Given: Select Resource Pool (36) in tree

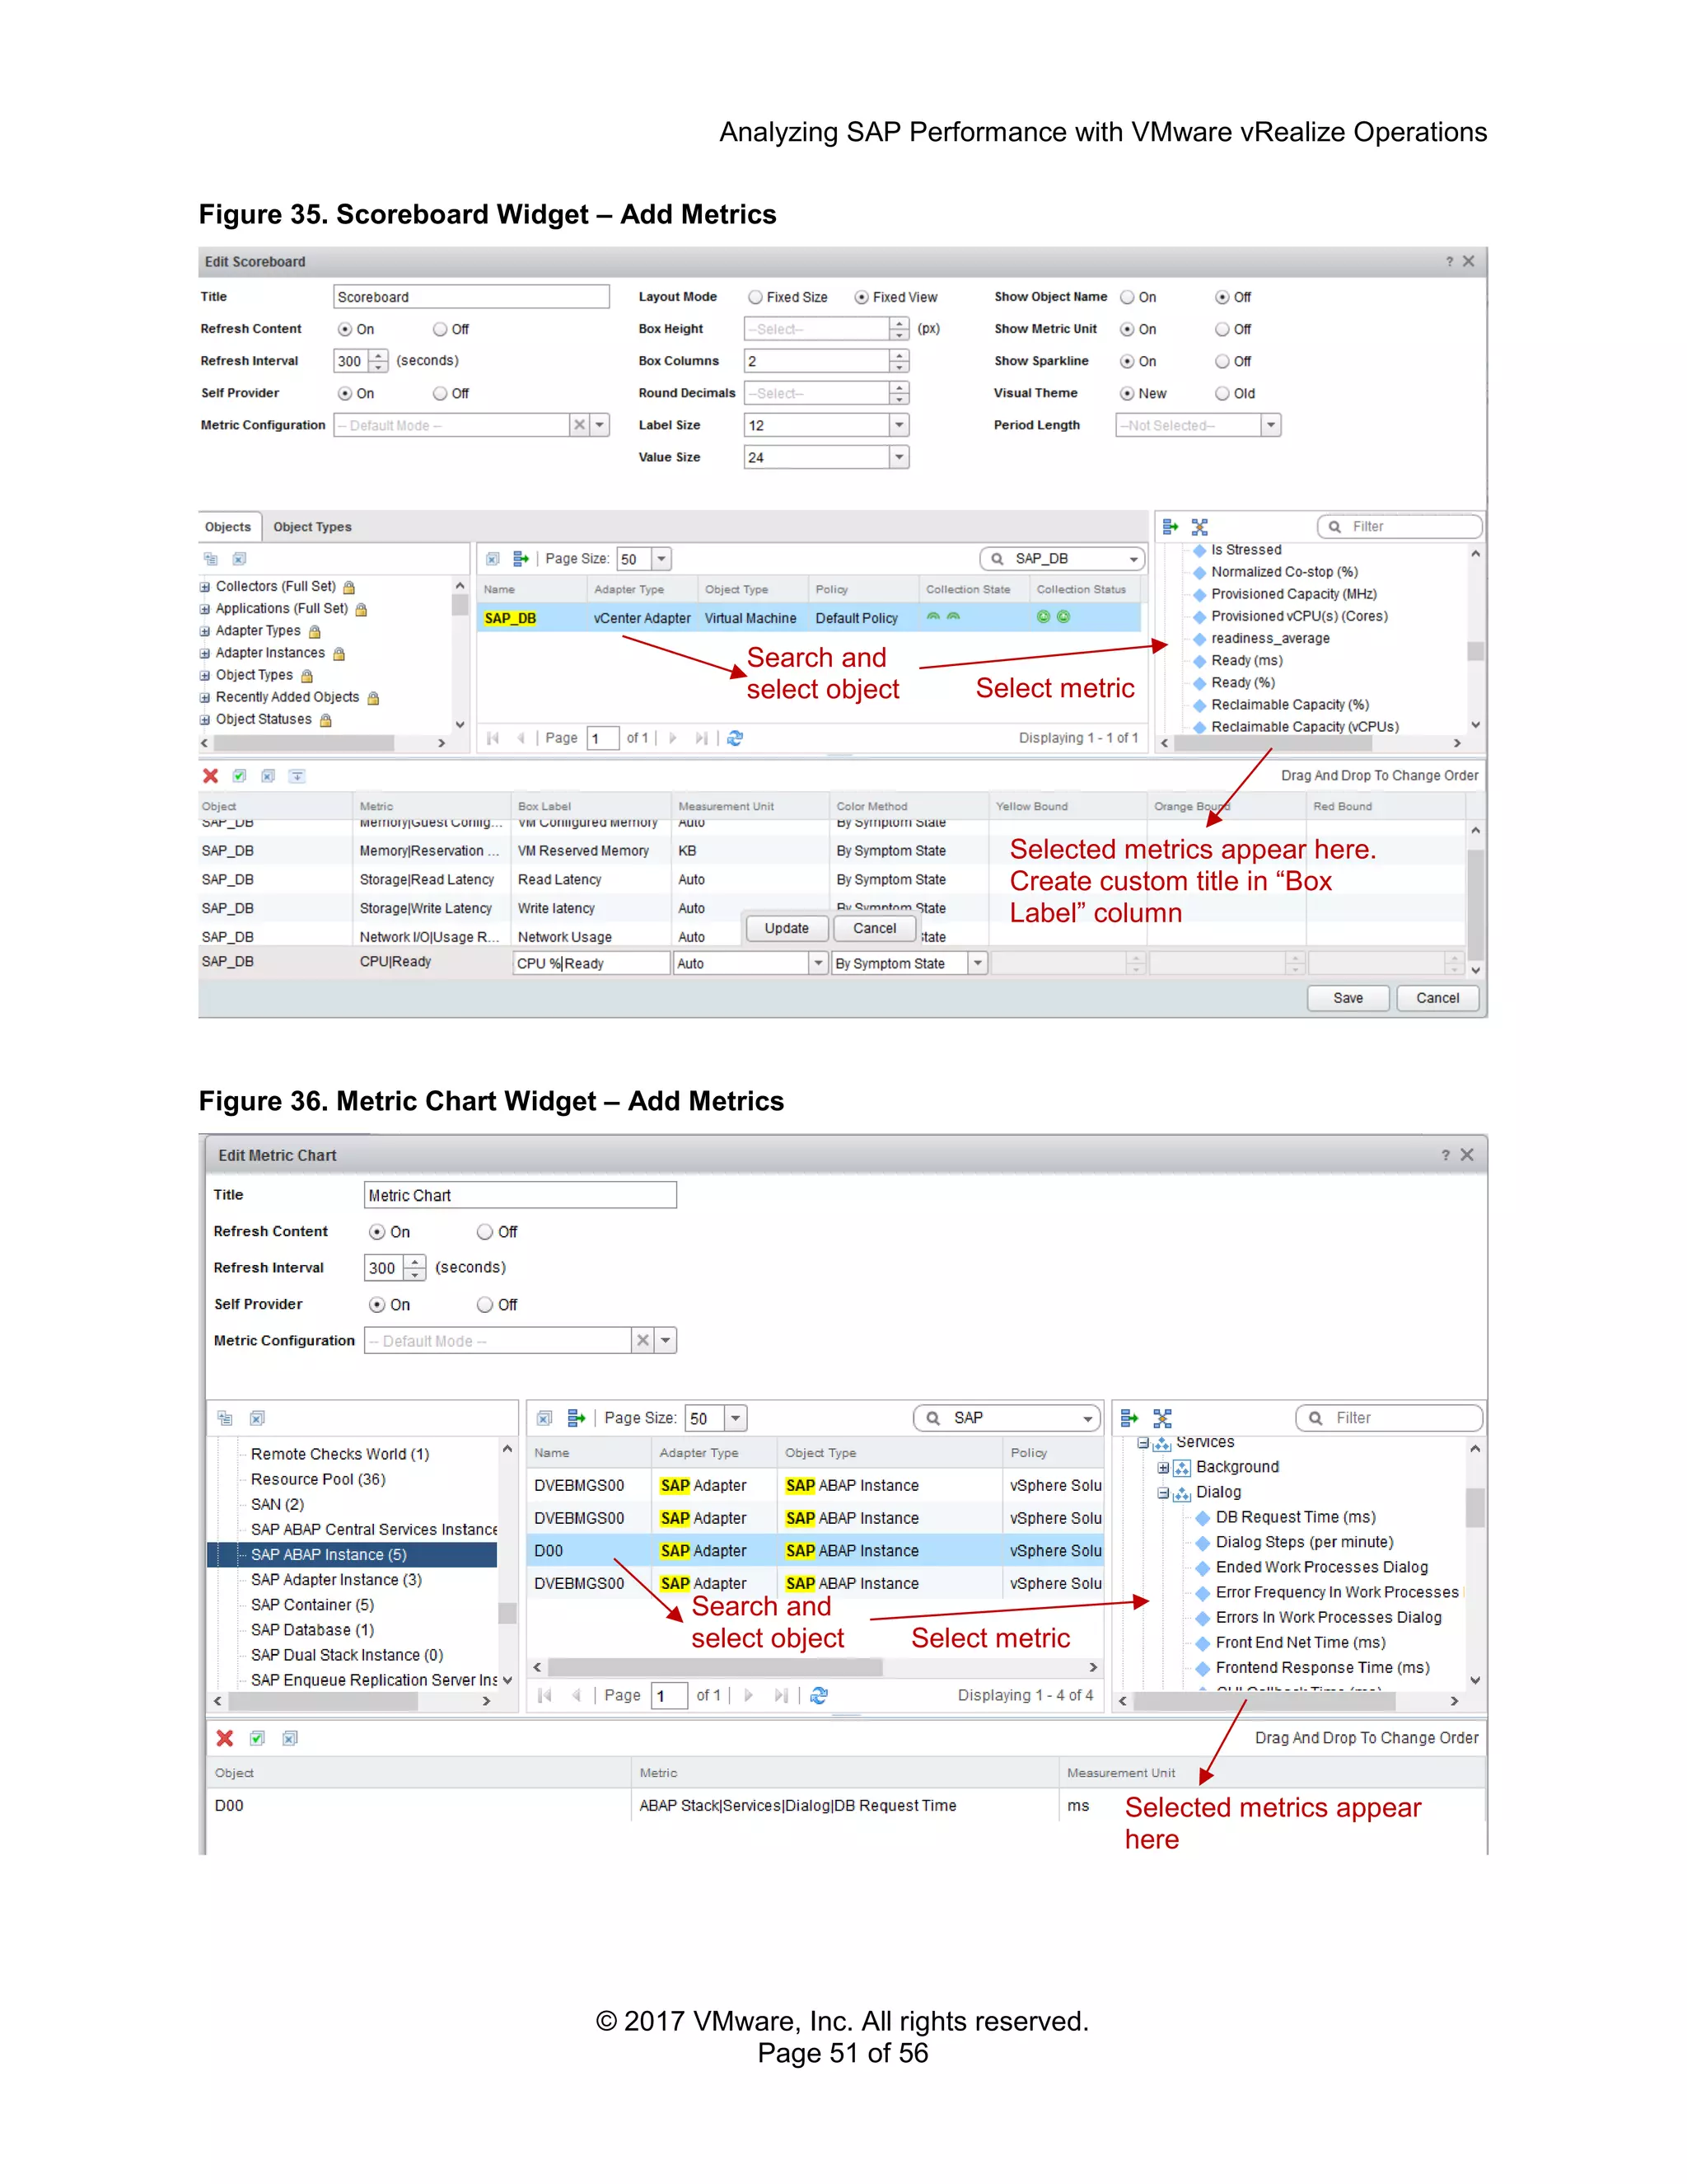Looking at the screenshot, I should (318, 1480).
